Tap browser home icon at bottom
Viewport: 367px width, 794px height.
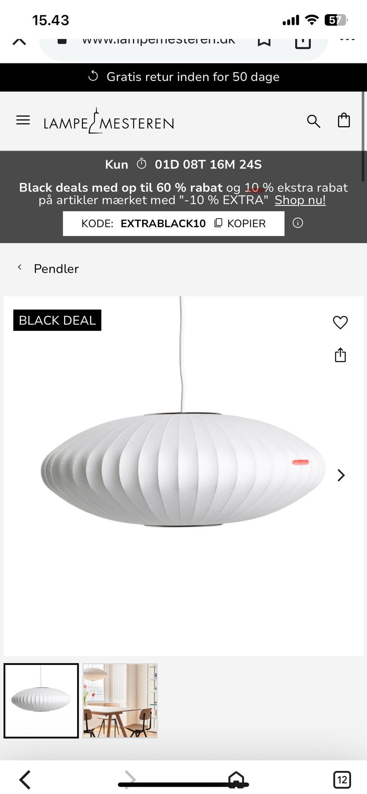click(236, 779)
